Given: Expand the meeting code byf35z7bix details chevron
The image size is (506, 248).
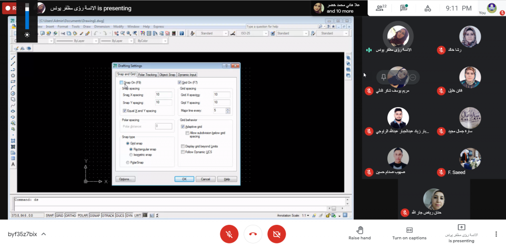Looking at the screenshot, I should pyautogui.click(x=43, y=234).
